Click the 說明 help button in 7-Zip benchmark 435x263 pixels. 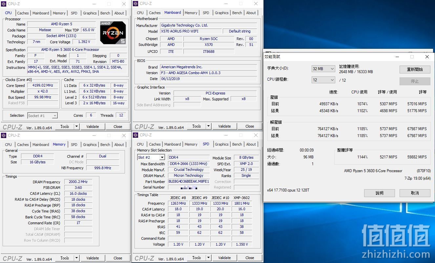click(380, 193)
